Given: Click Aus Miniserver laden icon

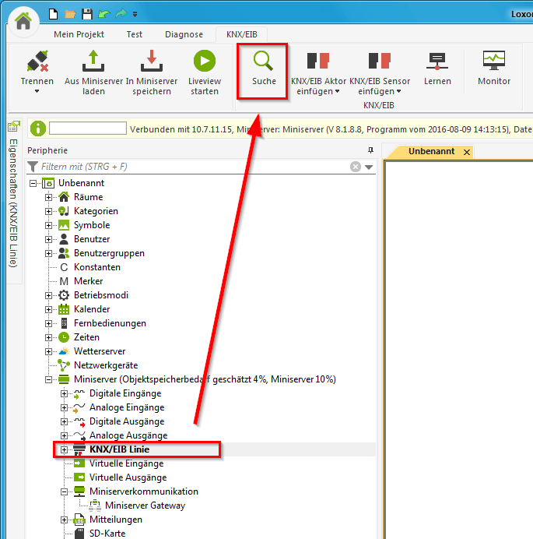Looking at the screenshot, I should tap(93, 62).
